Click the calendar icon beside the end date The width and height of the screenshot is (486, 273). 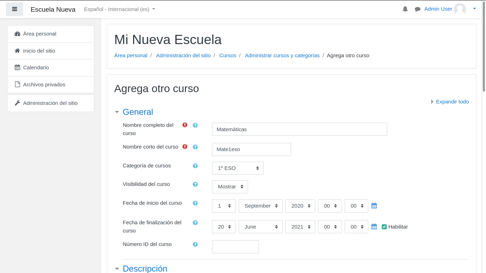pyautogui.click(x=374, y=226)
